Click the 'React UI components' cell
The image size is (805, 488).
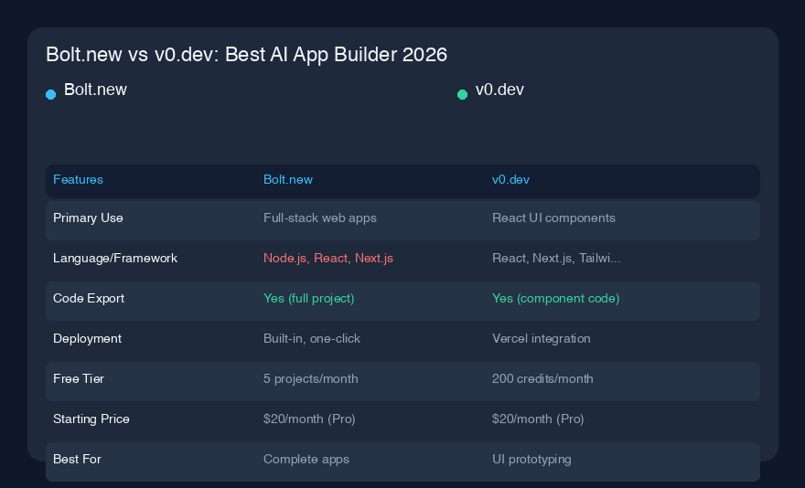click(x=553, y=218)
